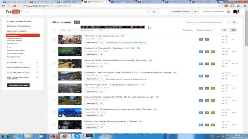Open История поиска in sidebar
248x139 pixels.
15,54
